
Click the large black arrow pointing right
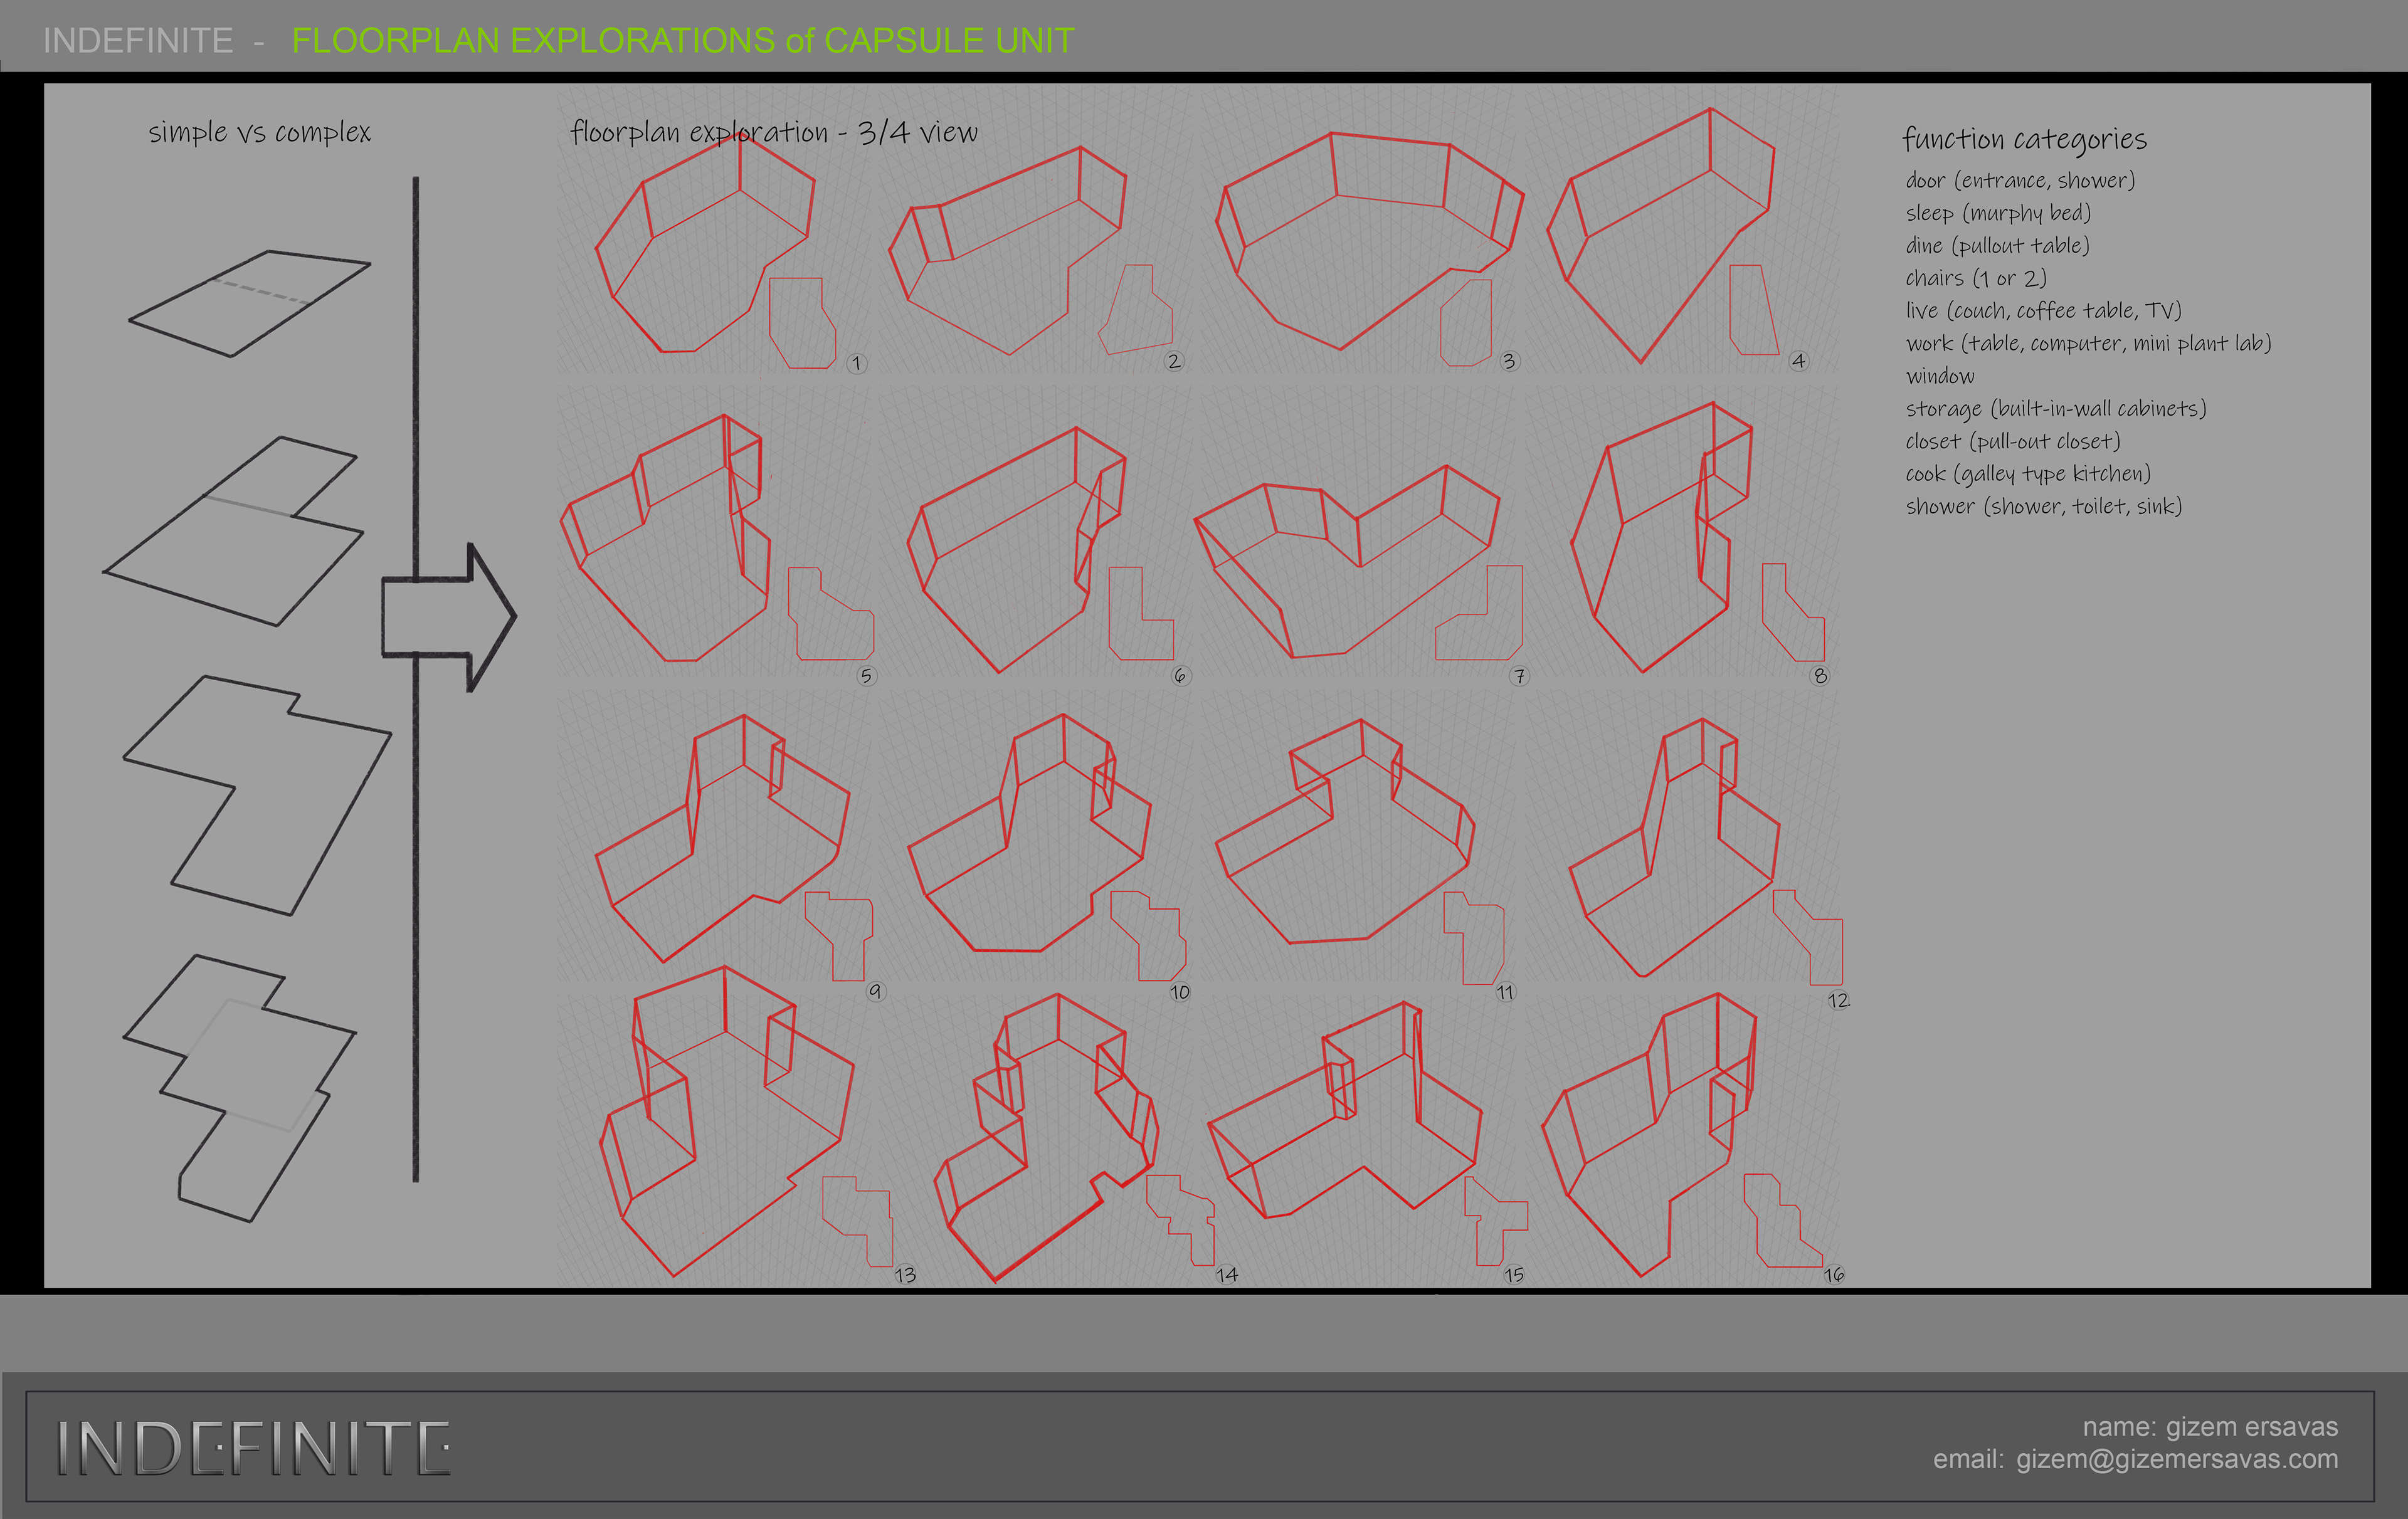click(x=449, y=617)
